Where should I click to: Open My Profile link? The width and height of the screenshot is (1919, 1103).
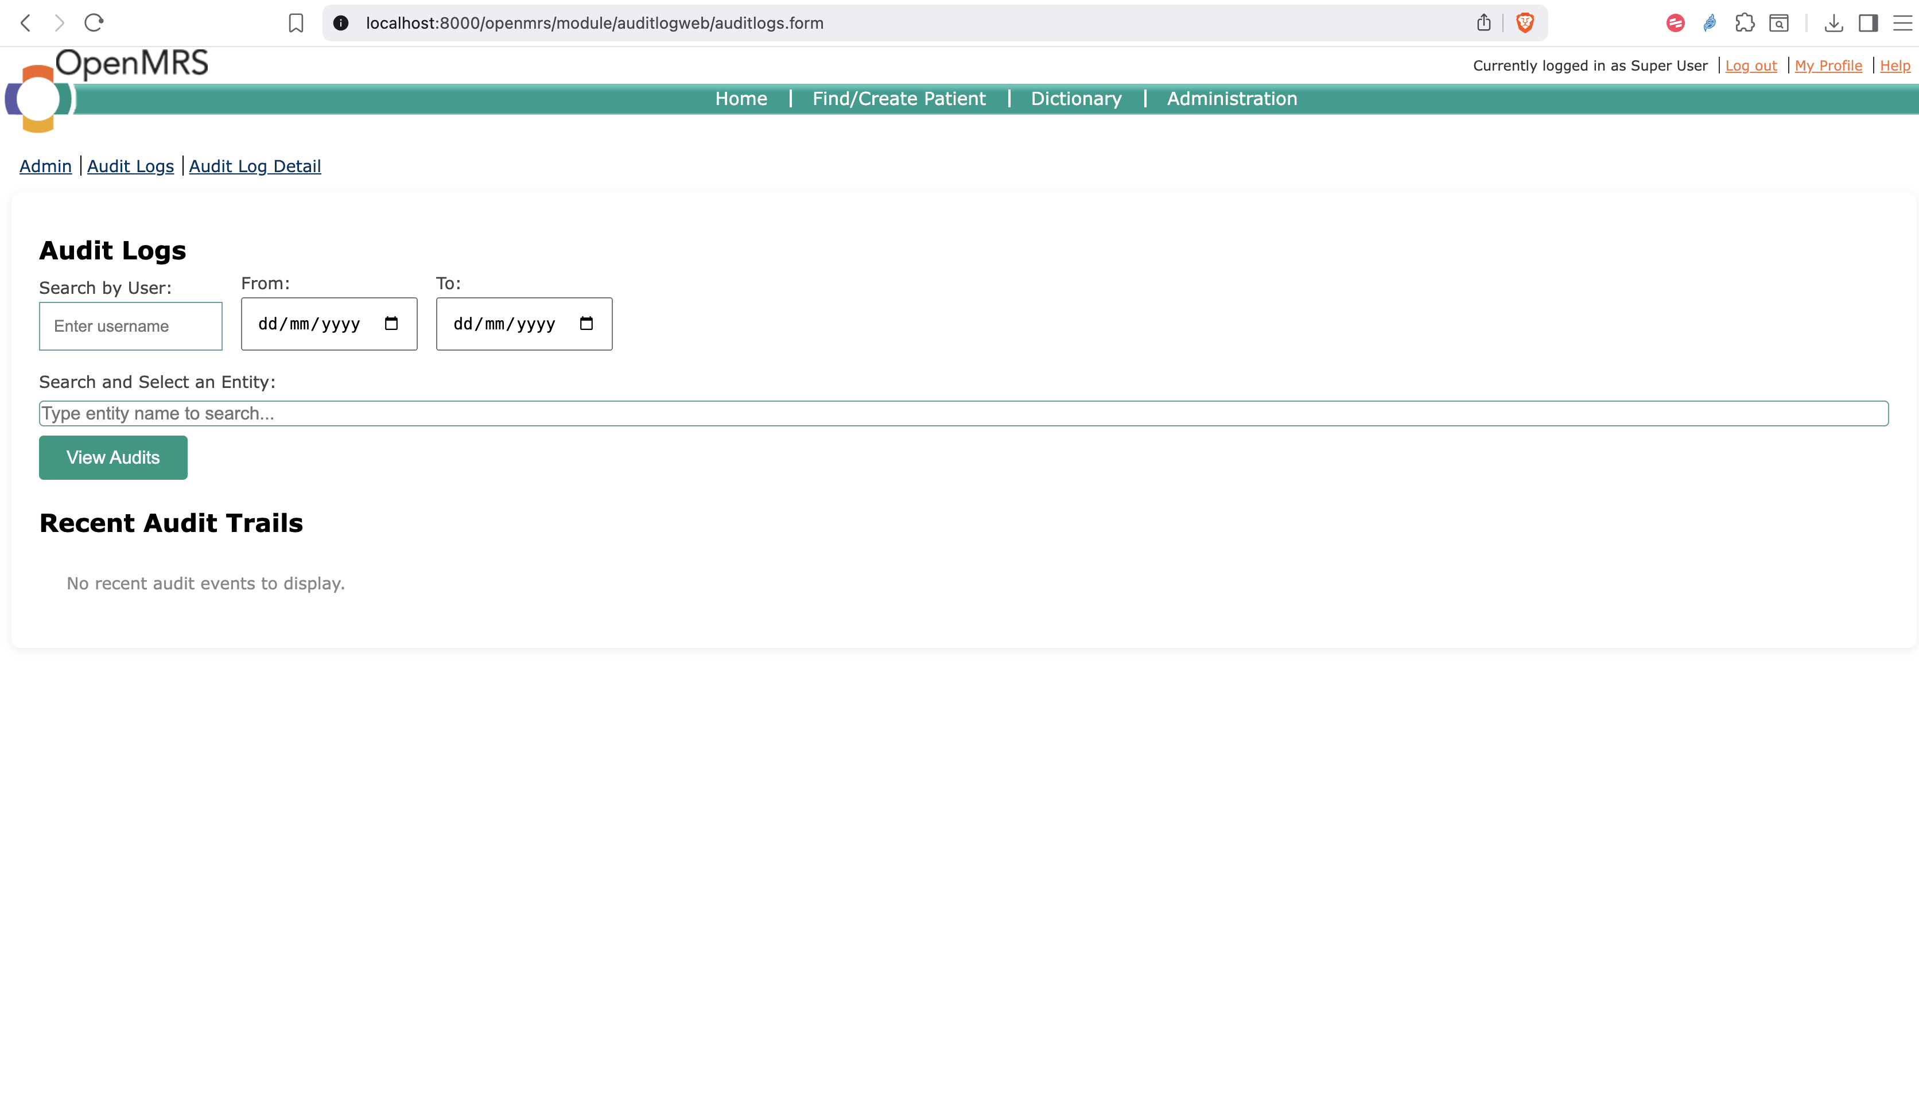tap(1828, 65)
